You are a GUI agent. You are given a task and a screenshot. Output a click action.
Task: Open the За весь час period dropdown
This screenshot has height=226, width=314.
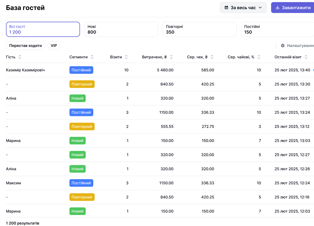tap(243, 8)
